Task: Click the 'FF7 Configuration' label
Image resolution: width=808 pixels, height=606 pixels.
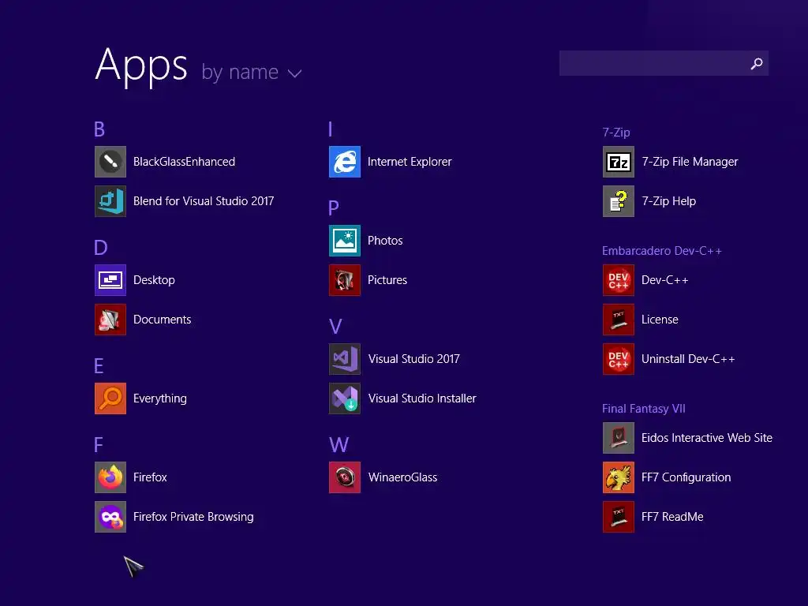Action: (686, 477)
